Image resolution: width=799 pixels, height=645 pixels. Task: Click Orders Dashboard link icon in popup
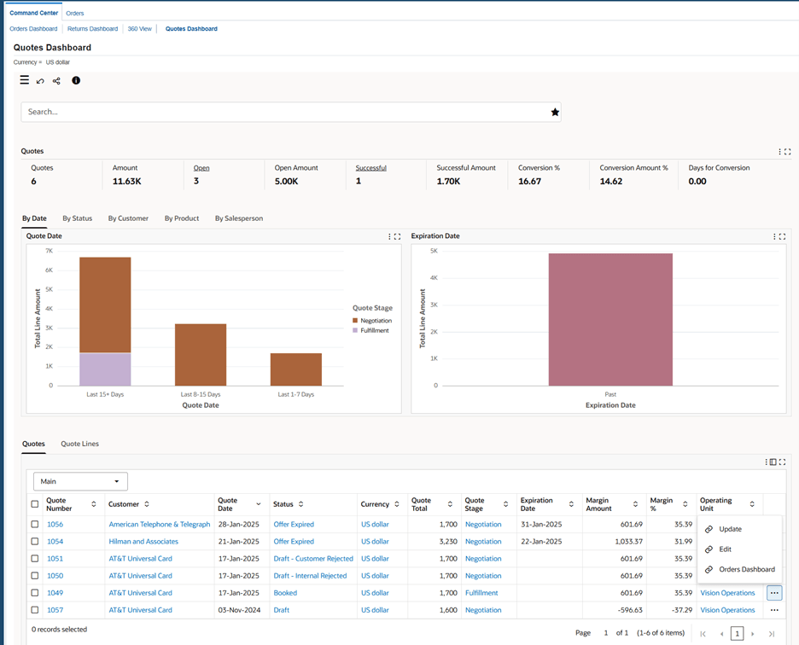[709, 569]
